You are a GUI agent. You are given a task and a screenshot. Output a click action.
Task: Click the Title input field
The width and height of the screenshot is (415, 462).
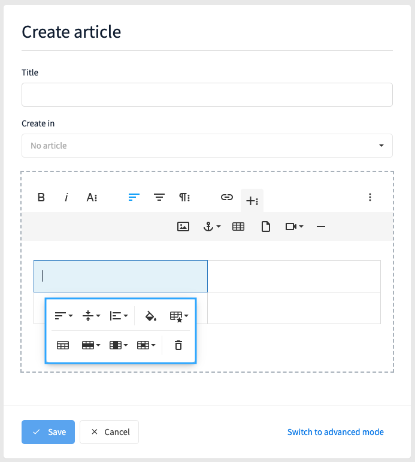pyautogui.click(x=207, y=95)
